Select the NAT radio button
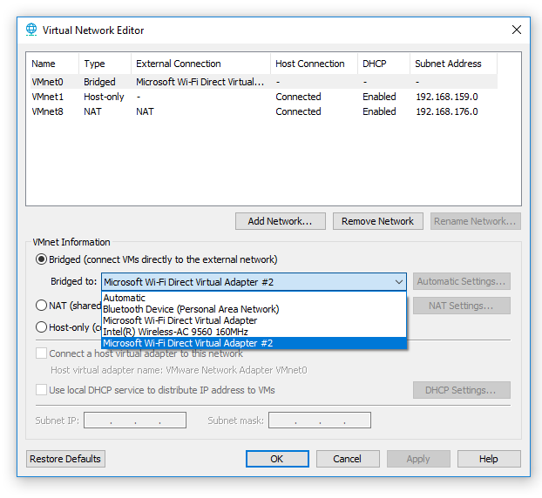 click(42, 306)
